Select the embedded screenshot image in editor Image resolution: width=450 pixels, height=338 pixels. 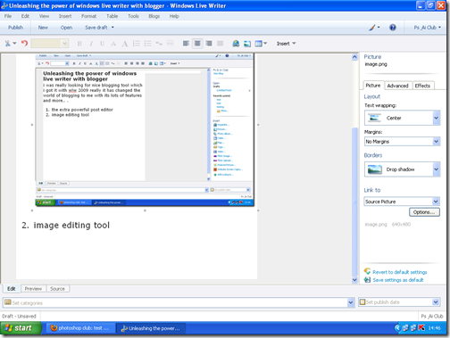pyautogui.click(x=145, y=130)
